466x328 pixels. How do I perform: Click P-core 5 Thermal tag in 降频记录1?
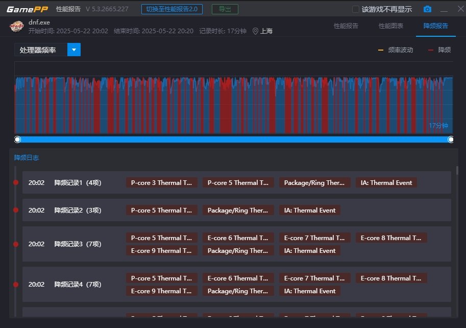pos(238,182)
